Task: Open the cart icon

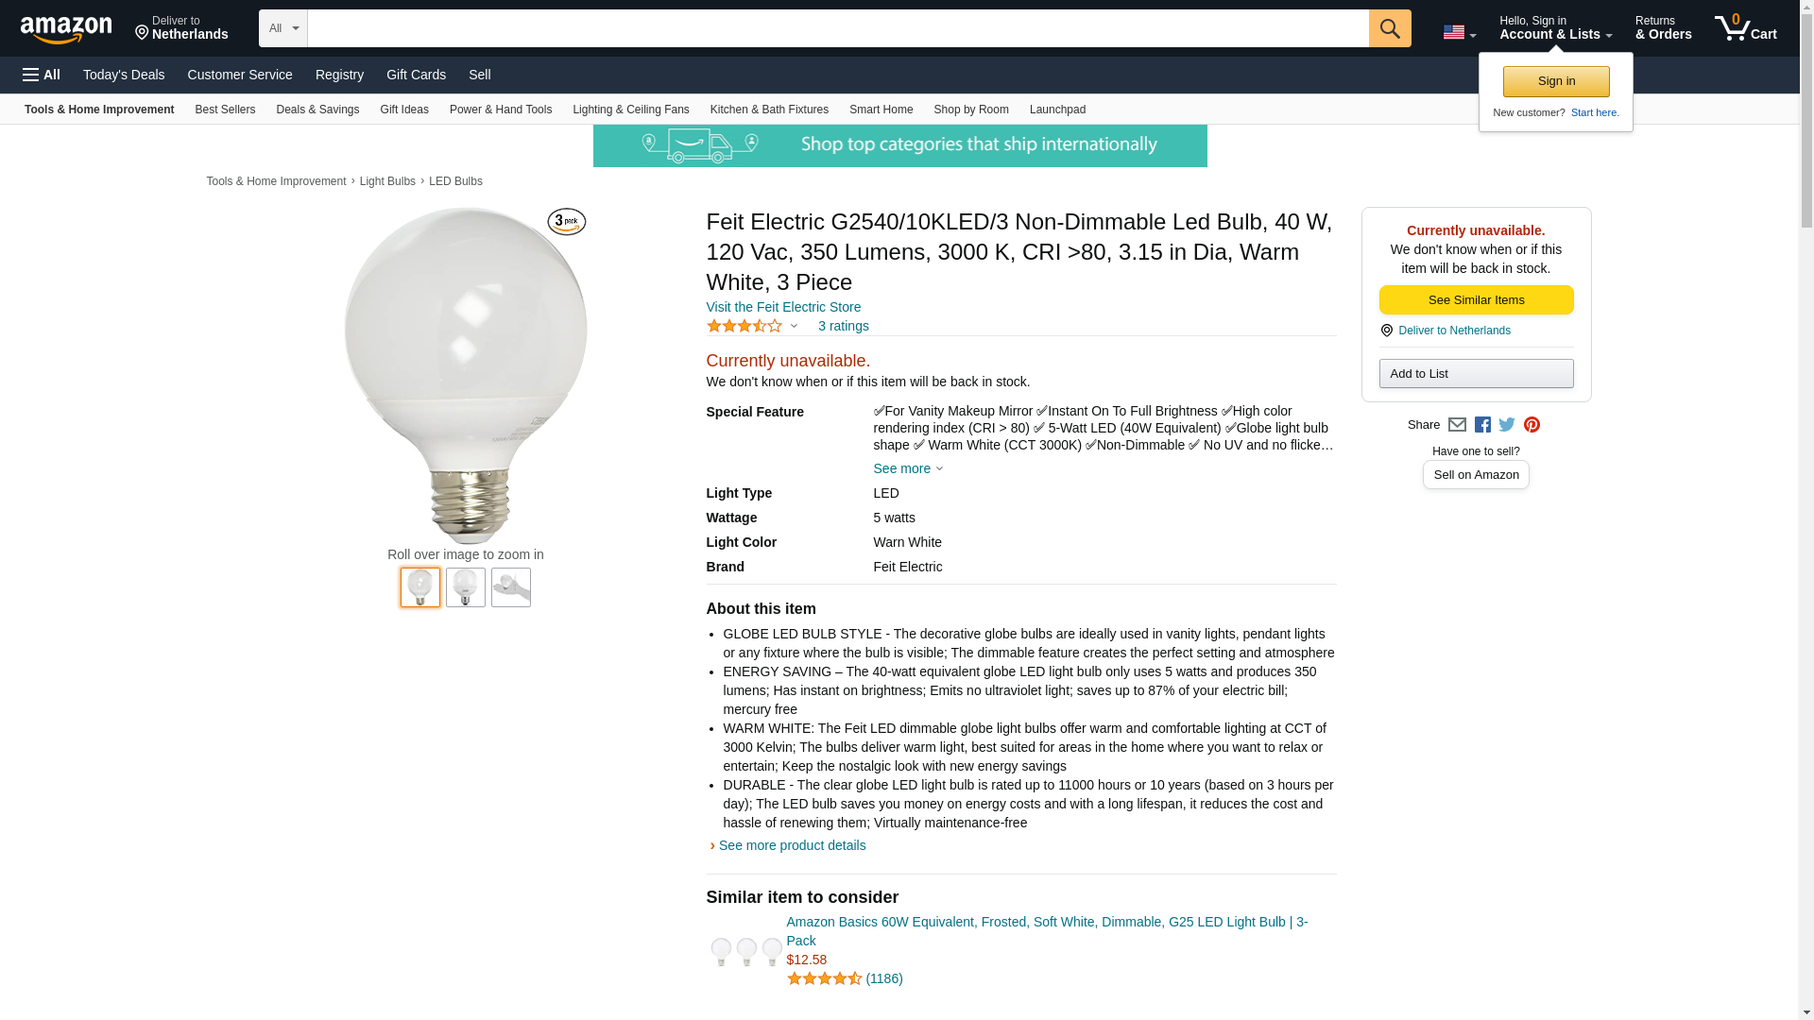Action: (1745, 28)
